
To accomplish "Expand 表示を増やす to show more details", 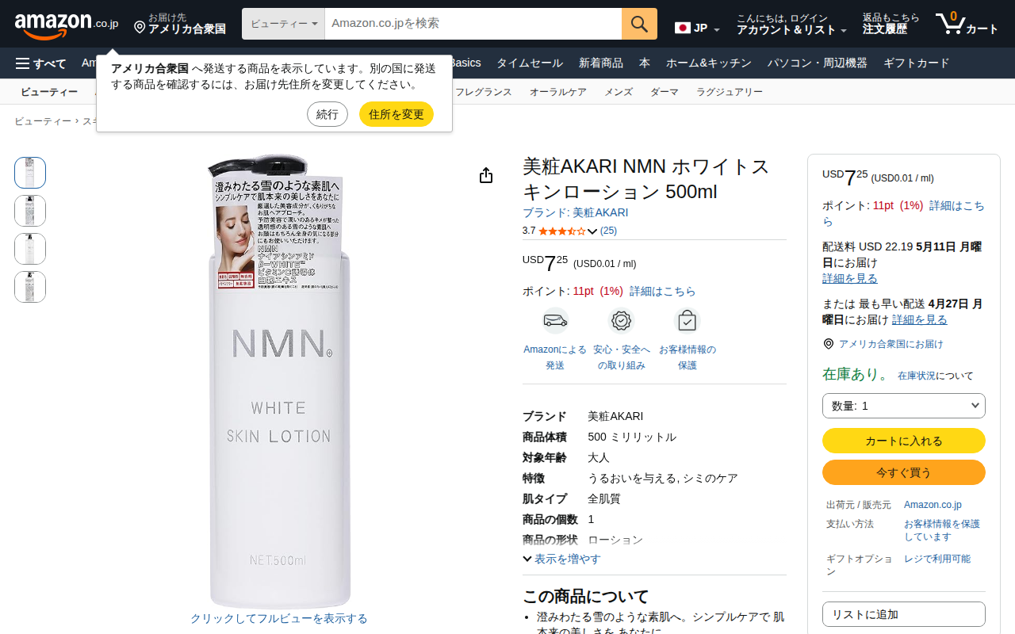I will pyautogui.click(x=561, y=559).
